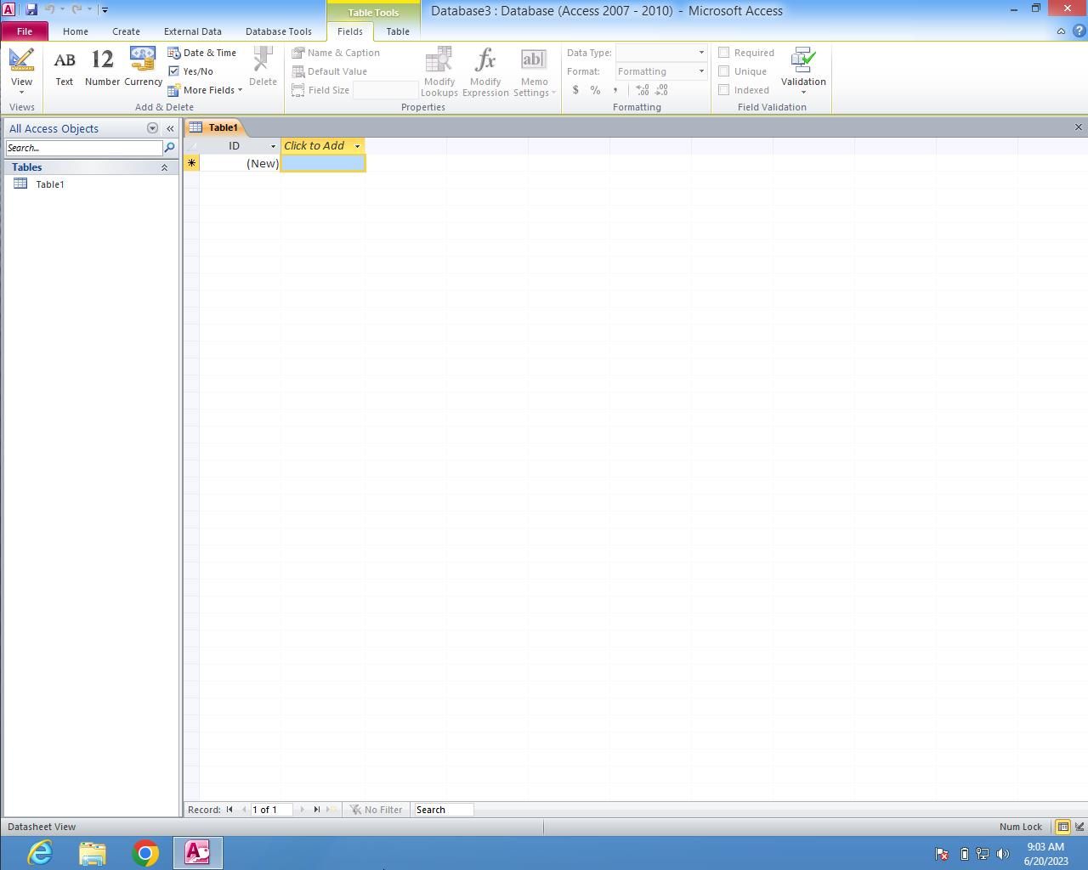This screenshot has height=870, width=1088.
Task: Insert a Currency field
Action: point(143,68)
